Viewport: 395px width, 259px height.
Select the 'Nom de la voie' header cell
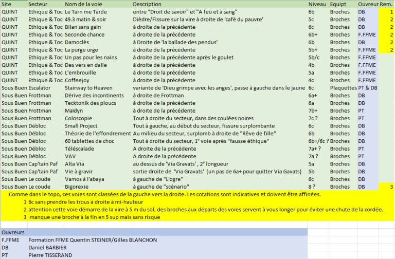point(98,4)
